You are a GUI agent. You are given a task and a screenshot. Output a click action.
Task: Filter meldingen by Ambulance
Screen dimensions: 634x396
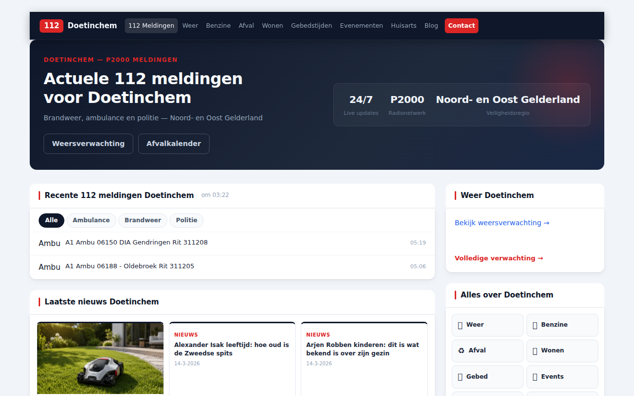pos(91,220)
